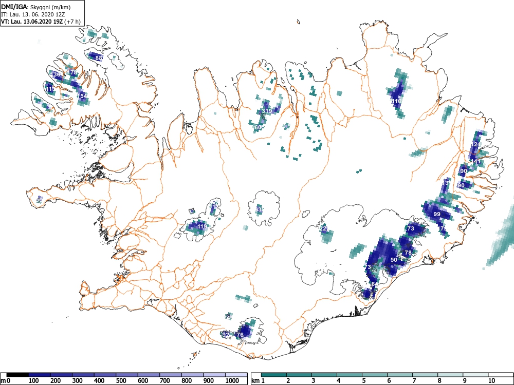514x385 pixels.
Task: Click the darkest blue 100–200 m legend swatch
Action: pyautogui.click(x=40, y=375)
